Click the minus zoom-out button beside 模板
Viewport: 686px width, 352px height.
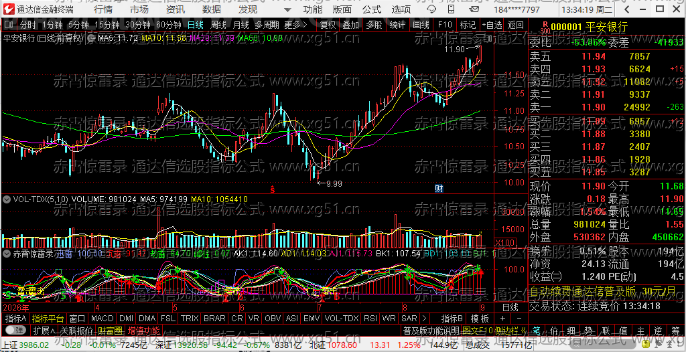[x=519, y=319]
